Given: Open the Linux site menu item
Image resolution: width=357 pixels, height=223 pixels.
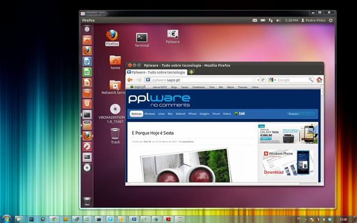Looking at the screenshot, I should click(x=161, y=114).
